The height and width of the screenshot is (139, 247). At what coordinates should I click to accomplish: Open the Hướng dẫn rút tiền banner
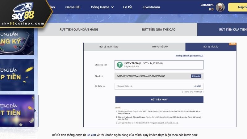pyautogui.click(x=17, y=111)
